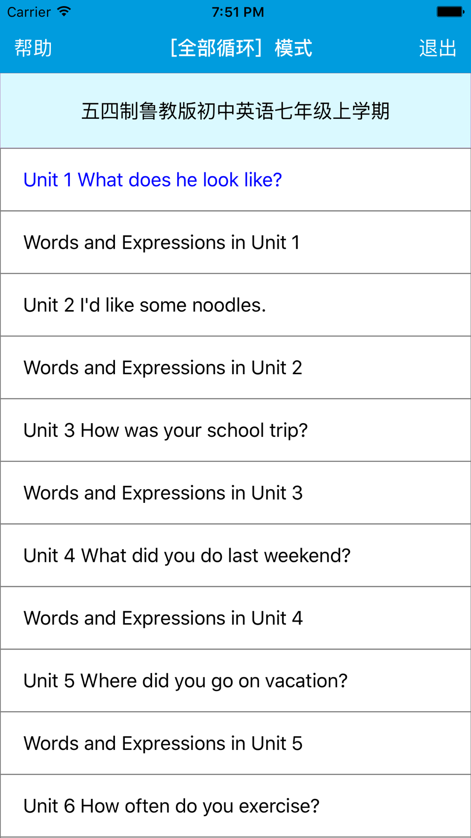Open Unit 2 I'd like some noodles
The image size is (471, 838).
pos(235,305)
